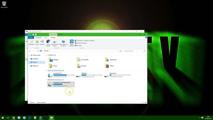213x120 pixels.
Task: Click Task View on the taskbar
Action: pos(8,118)
